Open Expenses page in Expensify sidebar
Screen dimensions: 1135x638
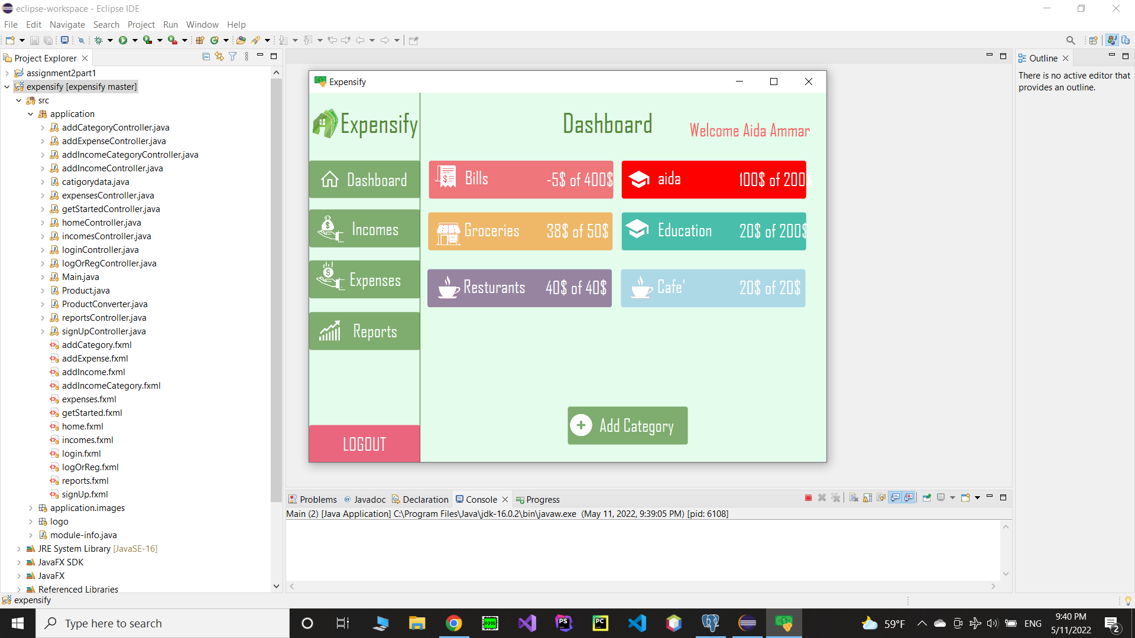click(x=364, y=279)
